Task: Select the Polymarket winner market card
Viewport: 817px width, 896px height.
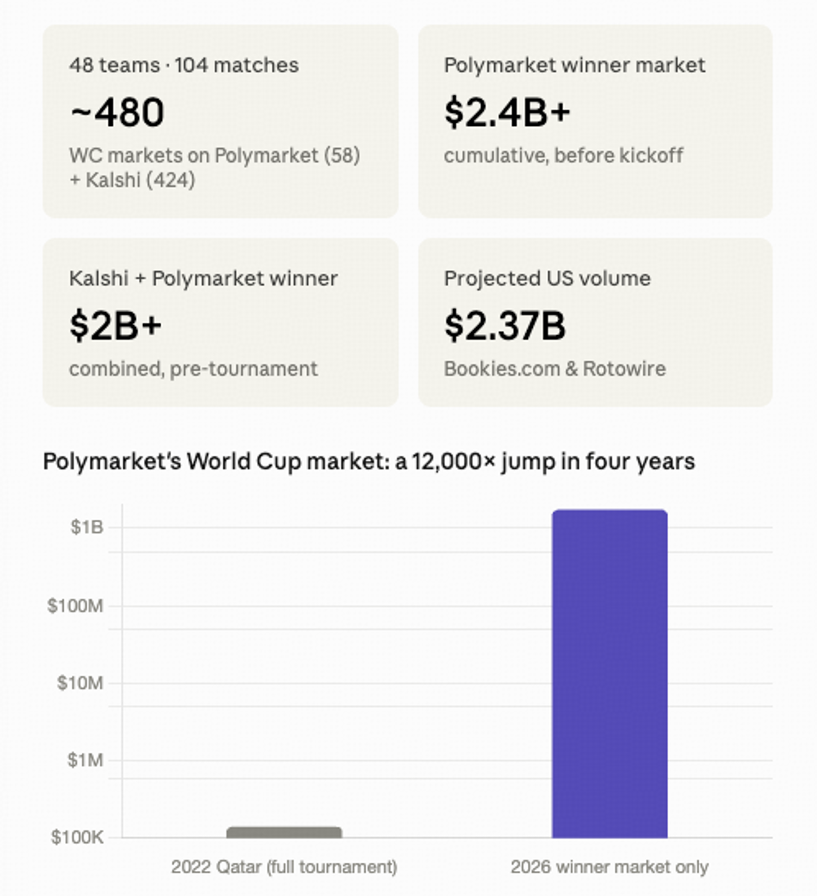Action: (595, 121)
